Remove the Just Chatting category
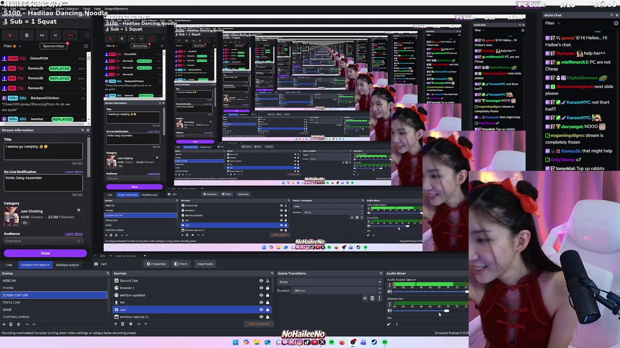This screenshot has height=348, width=620. point(78,210)
